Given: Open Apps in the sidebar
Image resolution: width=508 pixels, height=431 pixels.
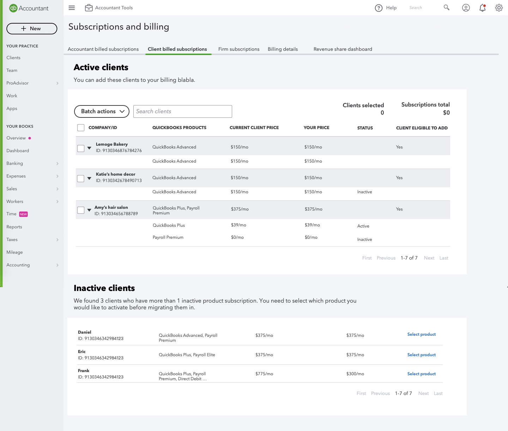Looking at the screenshot, I should (12, 109).
